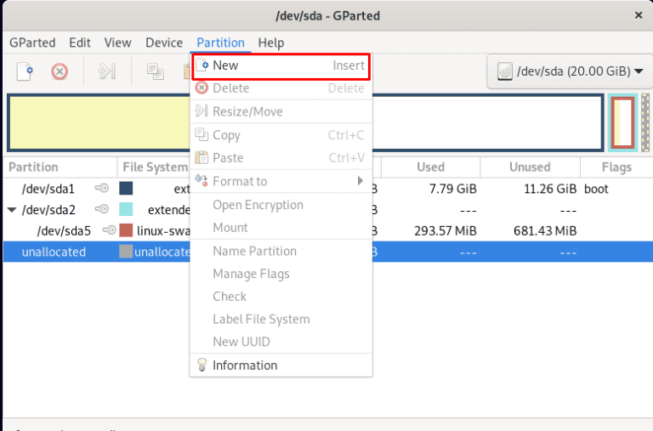Viewport: 653px width, 431px height.
Task: Click the lightbulb icon next to Information
Action: tap(202, 366)
